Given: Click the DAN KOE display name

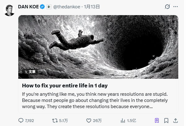Looking at the screenshot, I should tap(29, 7).
